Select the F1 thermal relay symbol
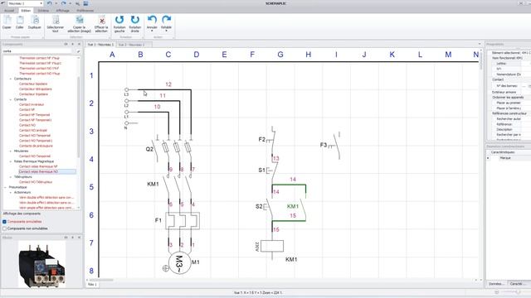 point(183,221)
